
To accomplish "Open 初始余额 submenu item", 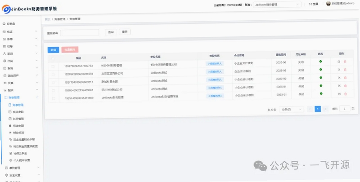I will coord(16,126).
